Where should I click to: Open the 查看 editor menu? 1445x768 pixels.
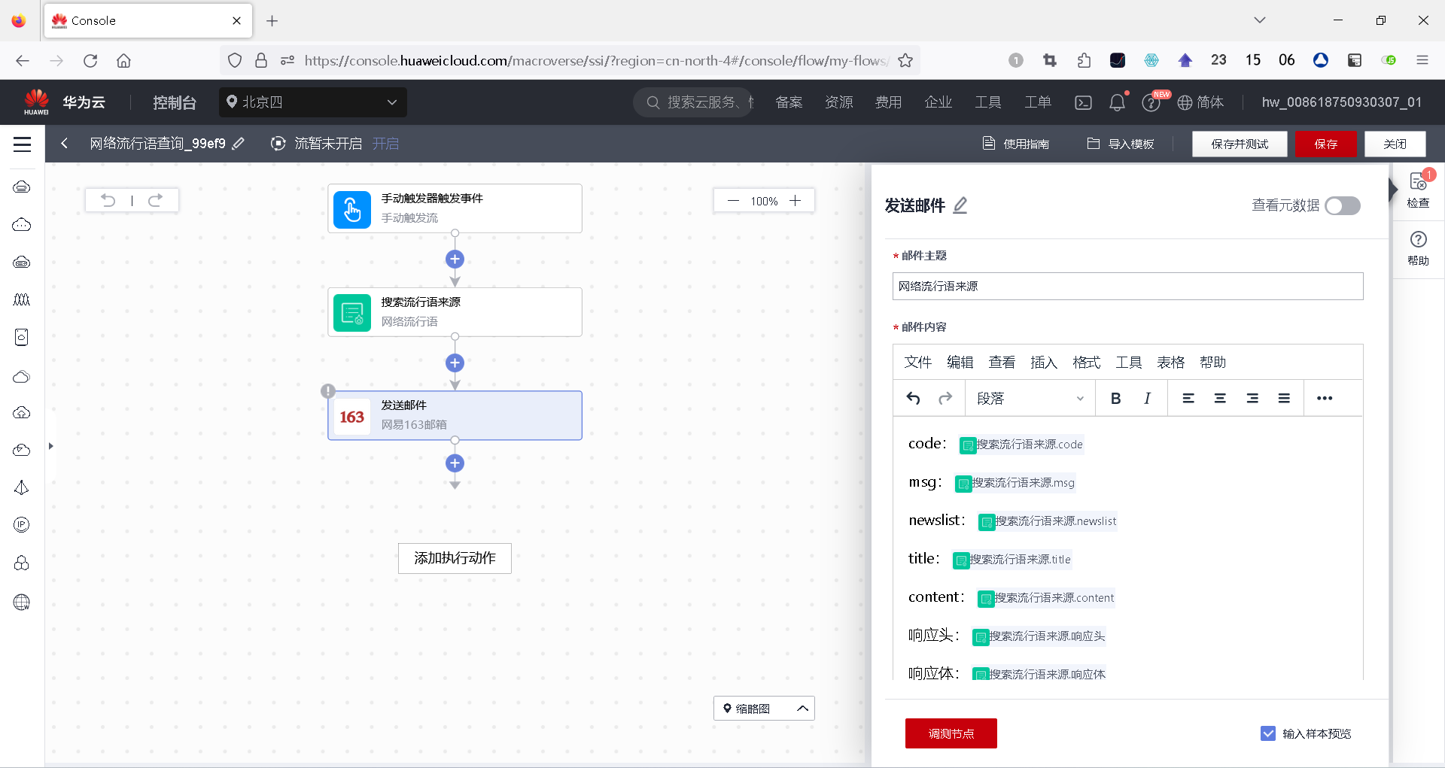click(x=1002, y=363)
